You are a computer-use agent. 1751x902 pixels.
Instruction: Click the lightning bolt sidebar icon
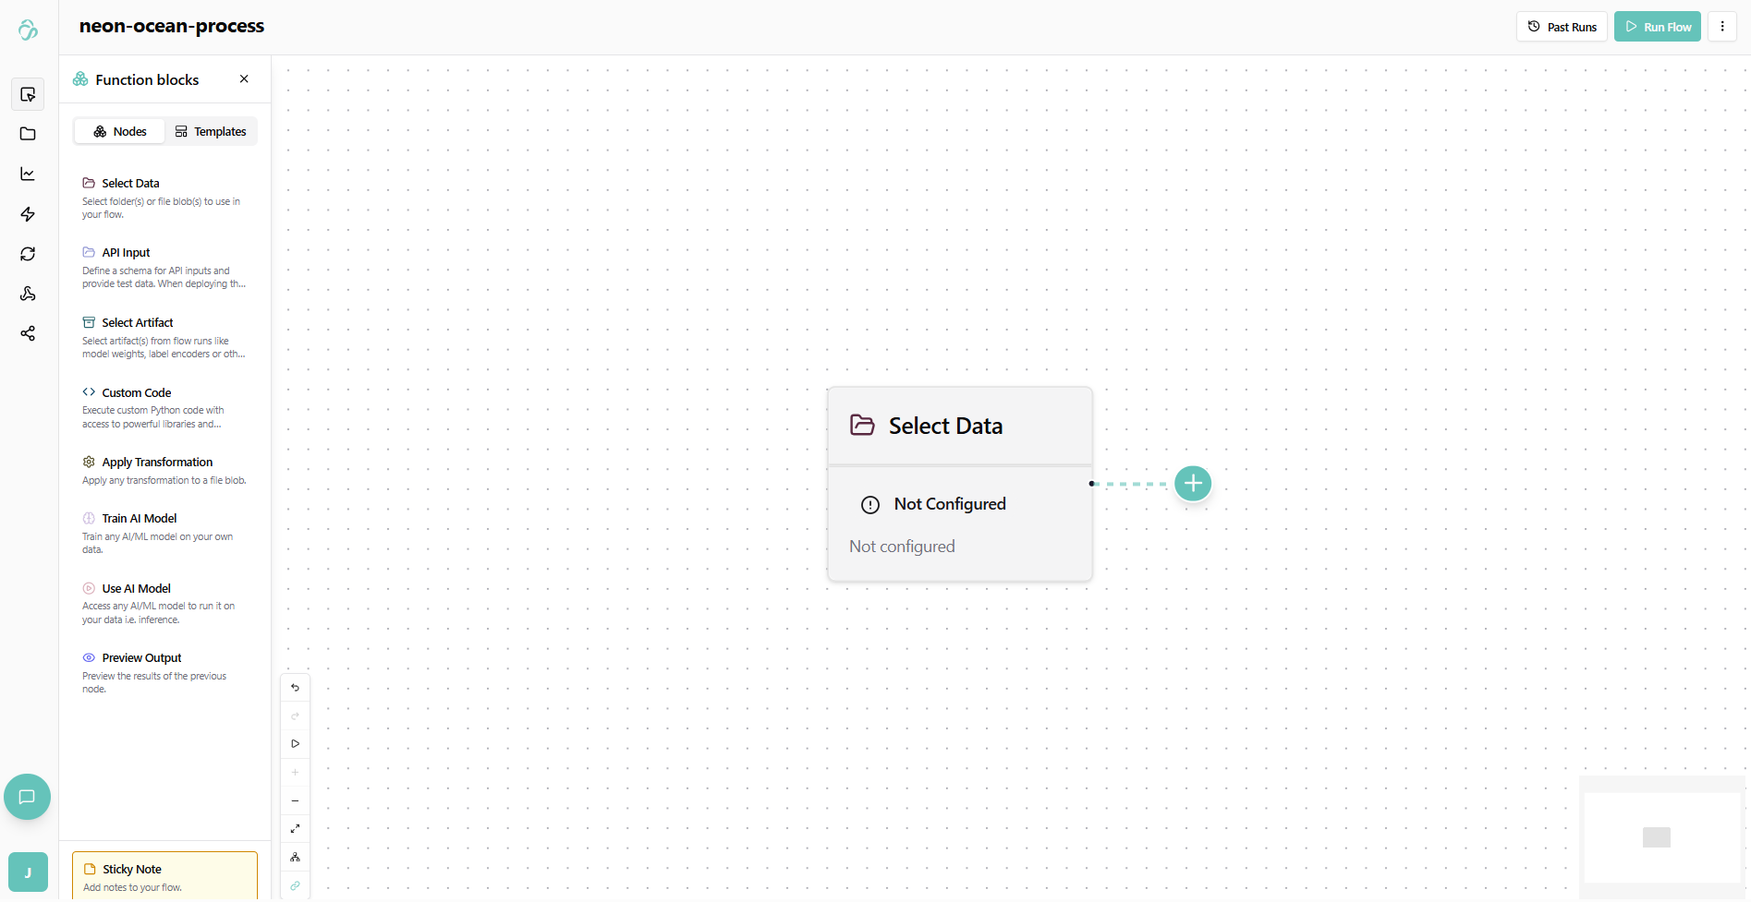point(28,214)
